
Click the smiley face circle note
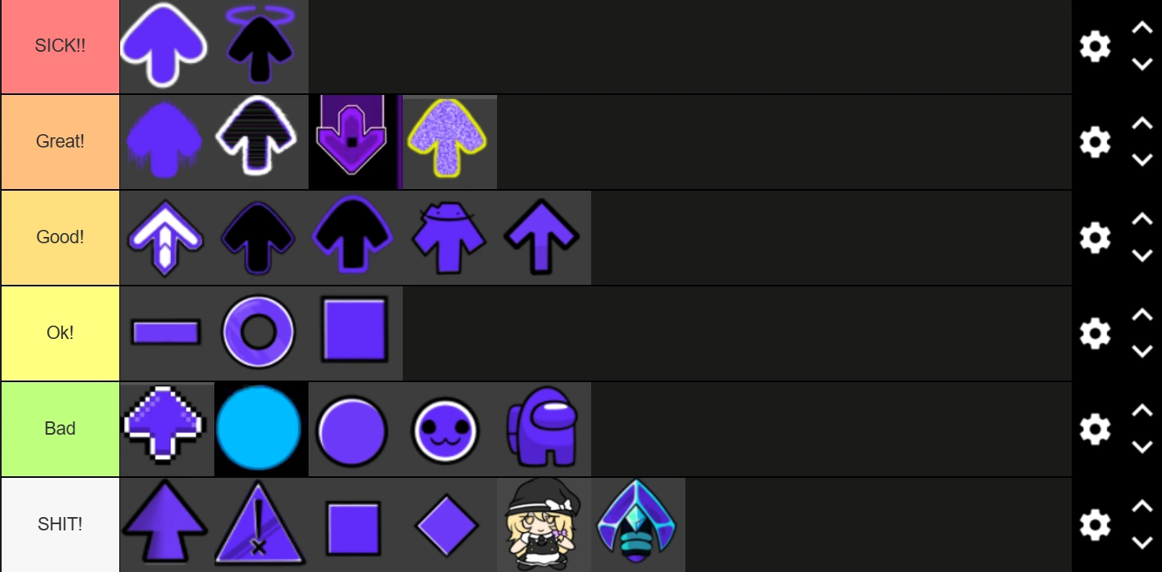tap(450, 429)
